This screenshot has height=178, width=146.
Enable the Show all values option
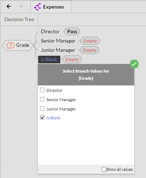coord(104,169)
